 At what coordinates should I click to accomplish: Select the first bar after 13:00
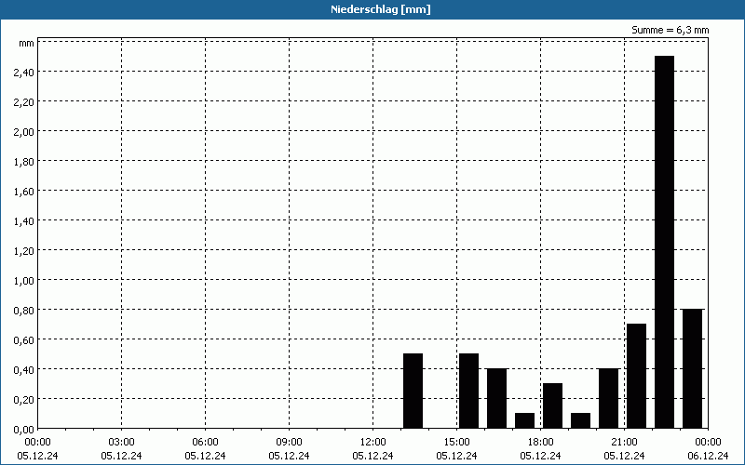click(x=413, y=391)
